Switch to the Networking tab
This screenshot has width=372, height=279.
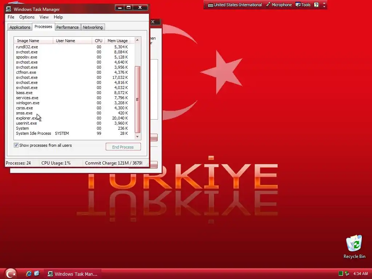[x=93, y=27]
